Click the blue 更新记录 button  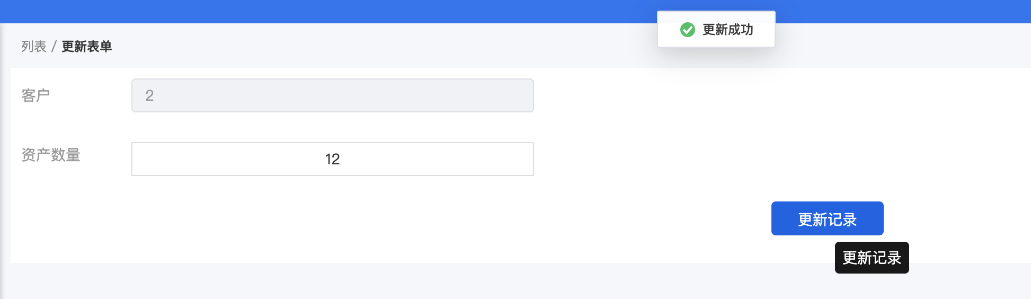click(x=828, y=218)
